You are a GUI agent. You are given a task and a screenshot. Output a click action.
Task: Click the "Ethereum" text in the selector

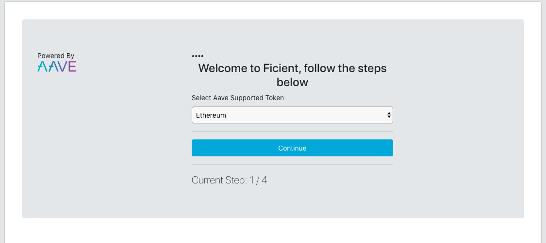click(x=211, y=116)
